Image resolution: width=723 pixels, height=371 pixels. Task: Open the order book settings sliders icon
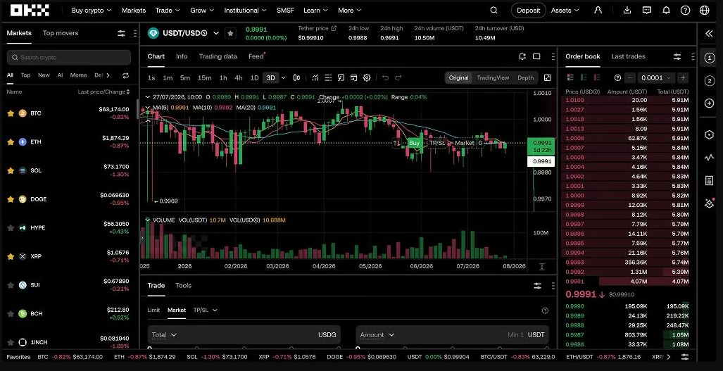[677, 57]
